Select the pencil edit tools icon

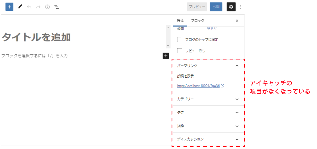pos(20,7)
